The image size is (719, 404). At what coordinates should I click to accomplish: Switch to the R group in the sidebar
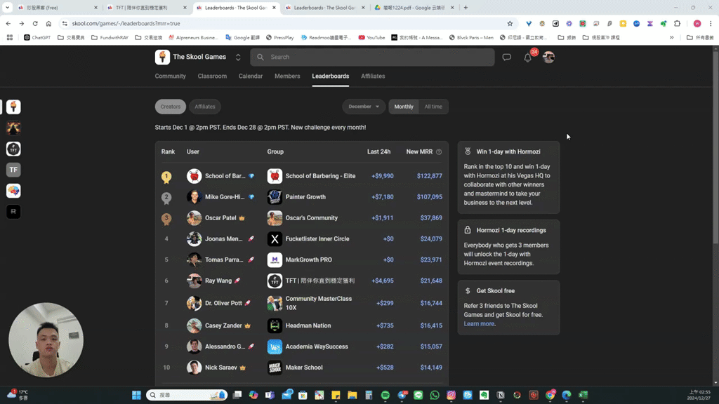click(13, 212)
